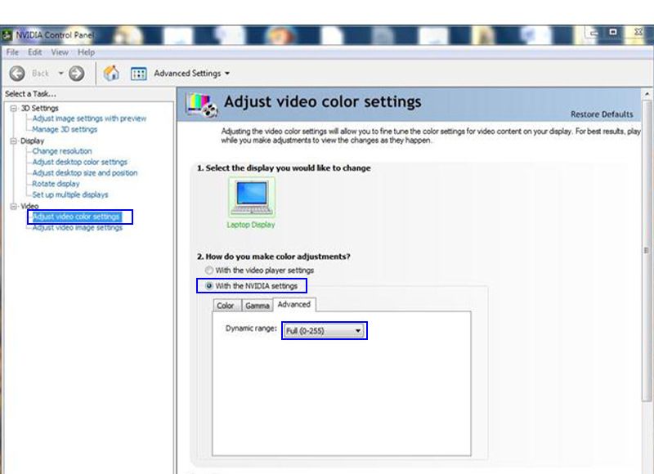Screen dimensions: 654x474
Task: Open 'Change resolution' under Display
Action: click(62, 151)
